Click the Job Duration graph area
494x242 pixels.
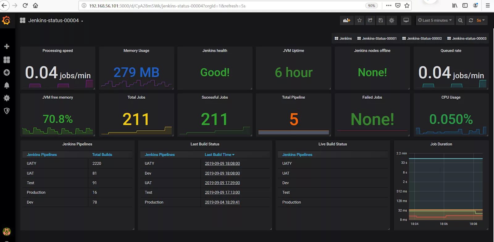pos(446,187)
